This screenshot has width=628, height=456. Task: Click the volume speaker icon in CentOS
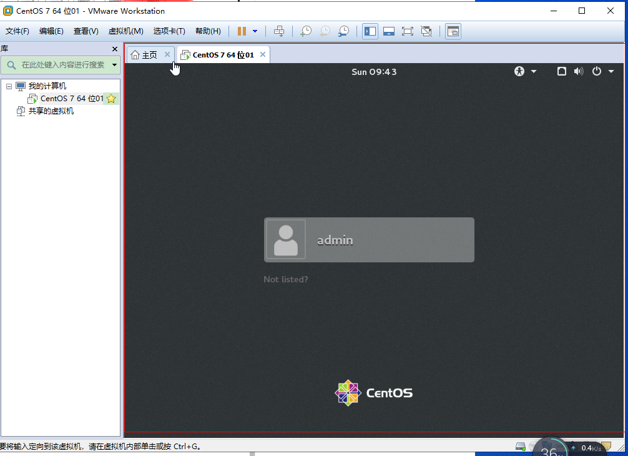pyautogui.click(x=579, y=71)
